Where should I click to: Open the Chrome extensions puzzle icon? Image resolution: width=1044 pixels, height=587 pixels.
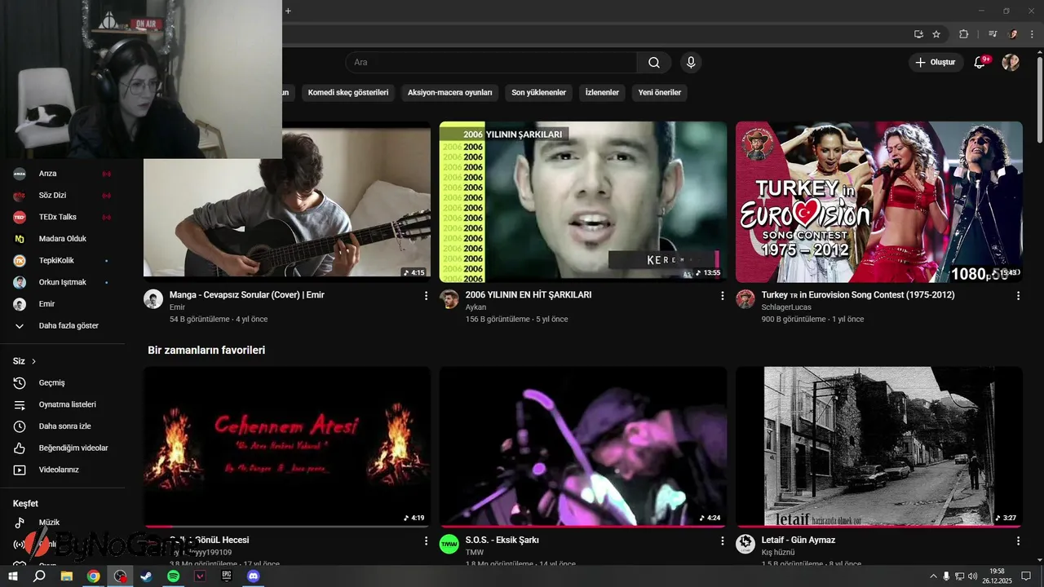(x=963, y=34)
